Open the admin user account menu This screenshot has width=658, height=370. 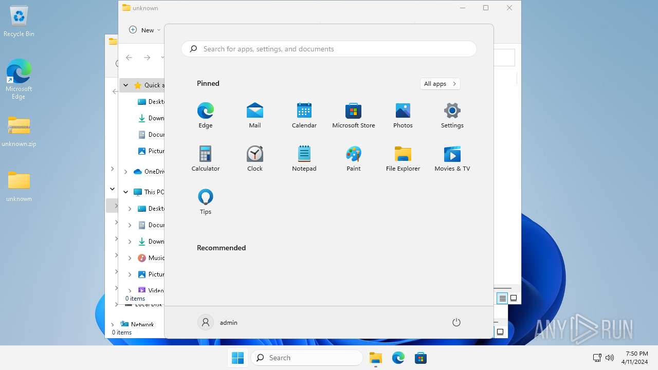click(218, 322)
